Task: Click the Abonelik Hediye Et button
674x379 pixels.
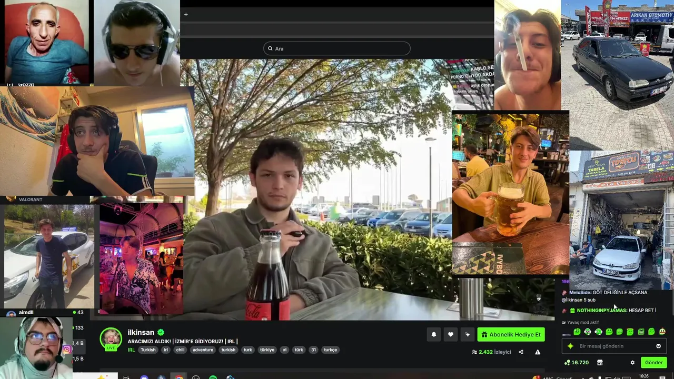Action: [x=511, y=334]
